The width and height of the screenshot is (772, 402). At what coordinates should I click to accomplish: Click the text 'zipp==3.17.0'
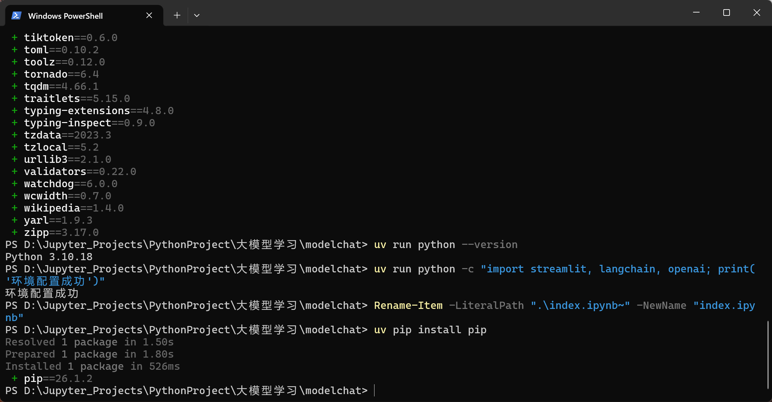point(61,232)
